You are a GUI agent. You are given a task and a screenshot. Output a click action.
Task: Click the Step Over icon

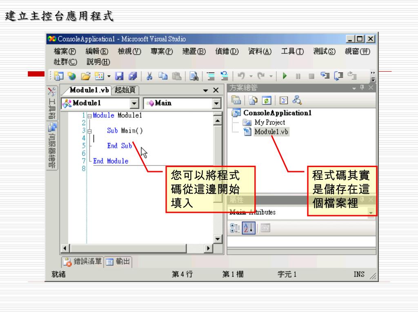pyautogui.click(x=338, y=76)
